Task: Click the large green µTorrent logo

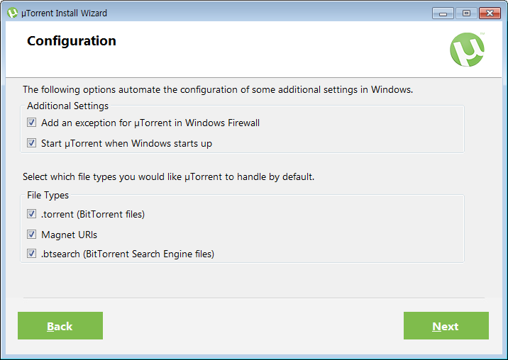Action: tap(467, 50)
